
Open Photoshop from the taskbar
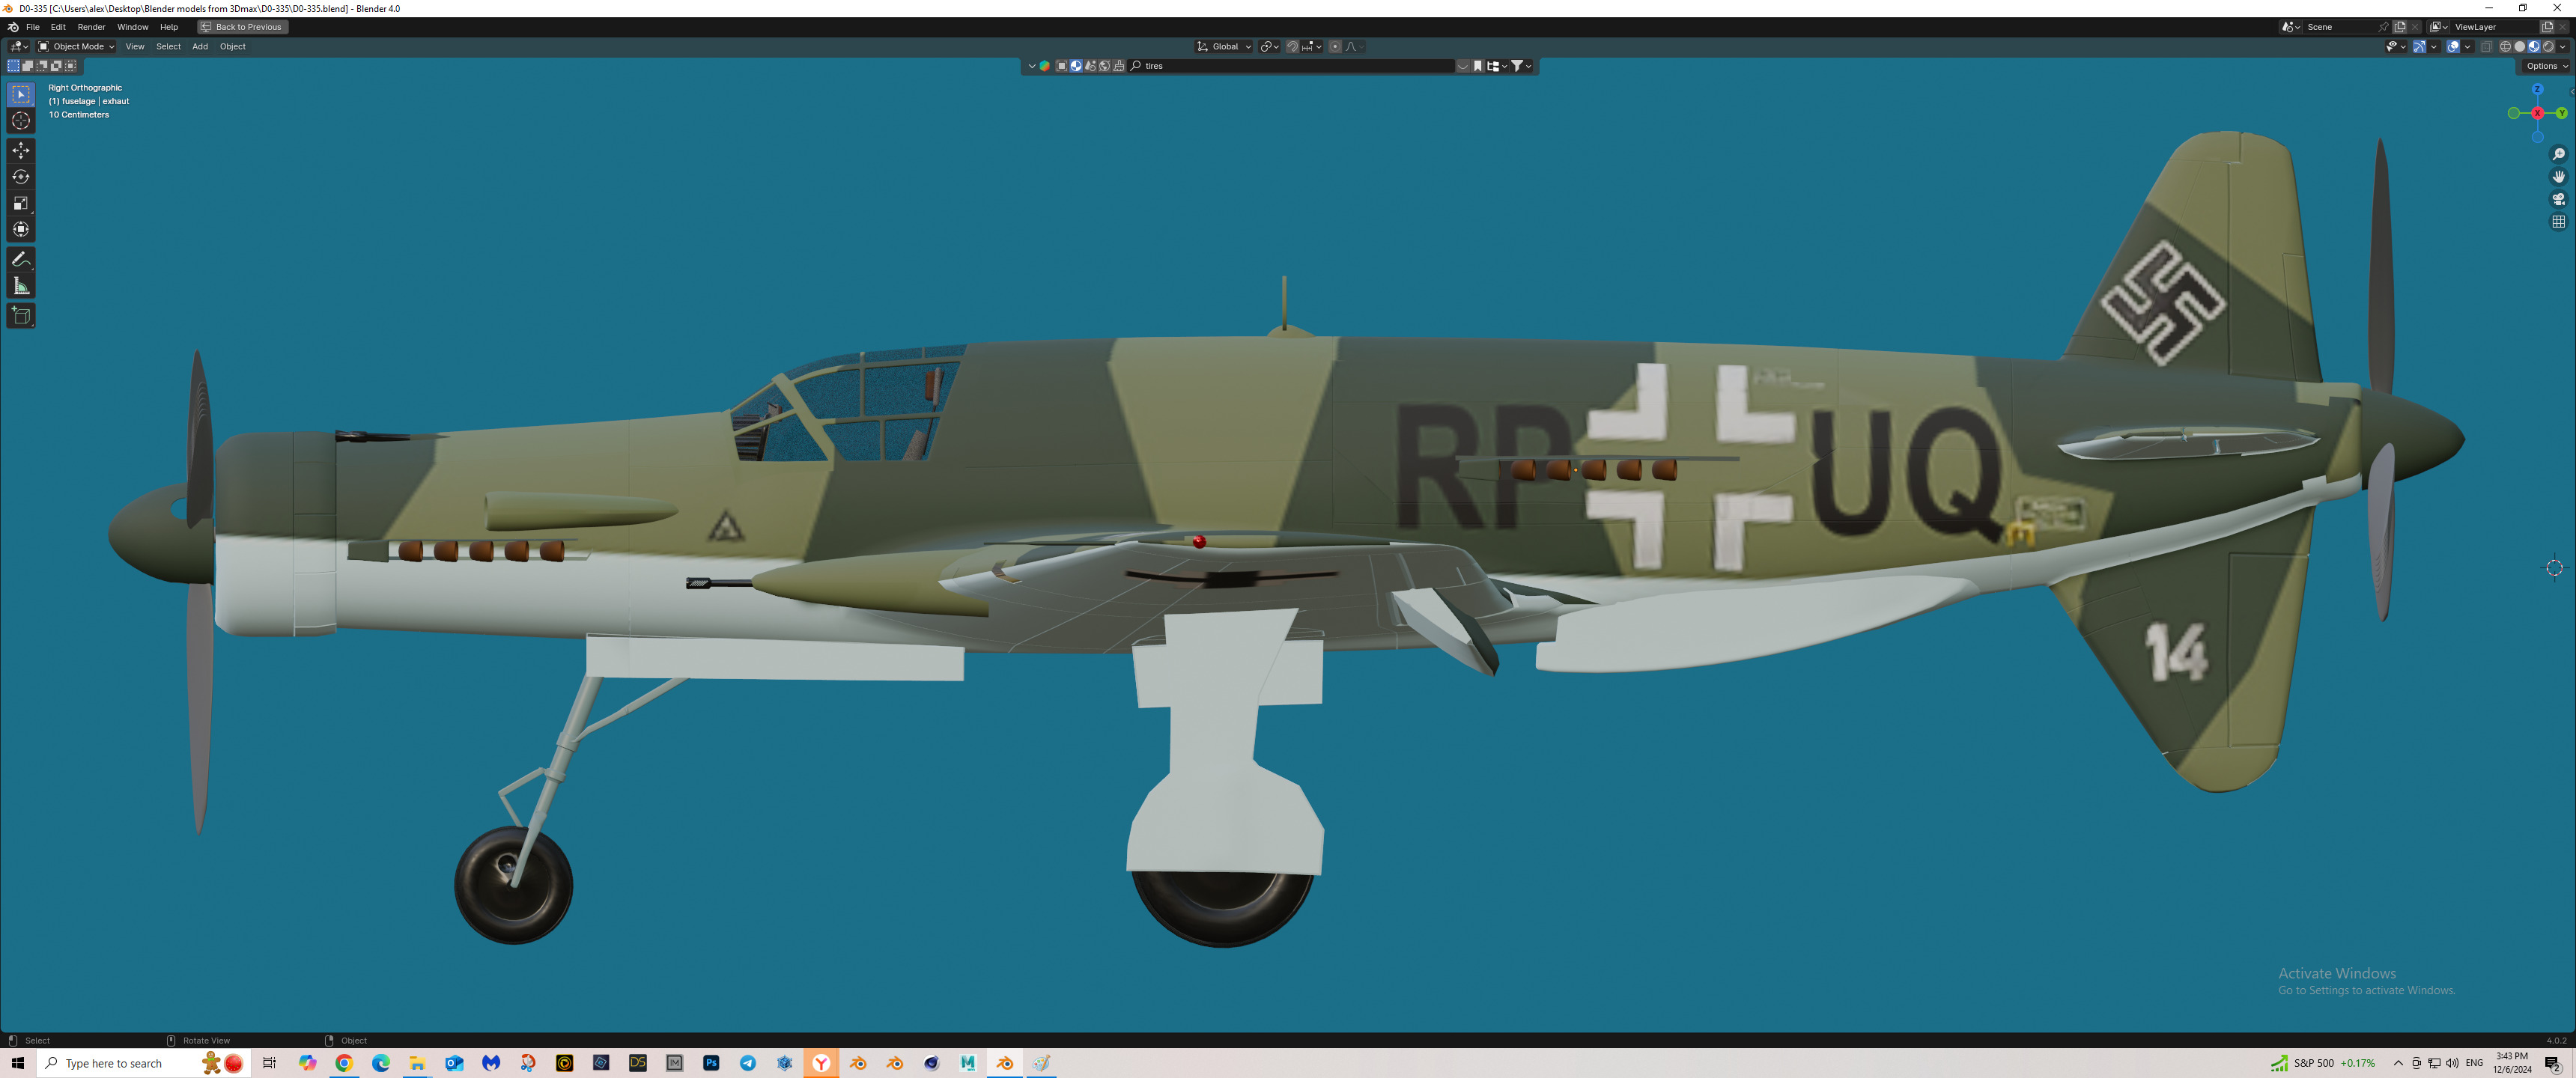711,1063
